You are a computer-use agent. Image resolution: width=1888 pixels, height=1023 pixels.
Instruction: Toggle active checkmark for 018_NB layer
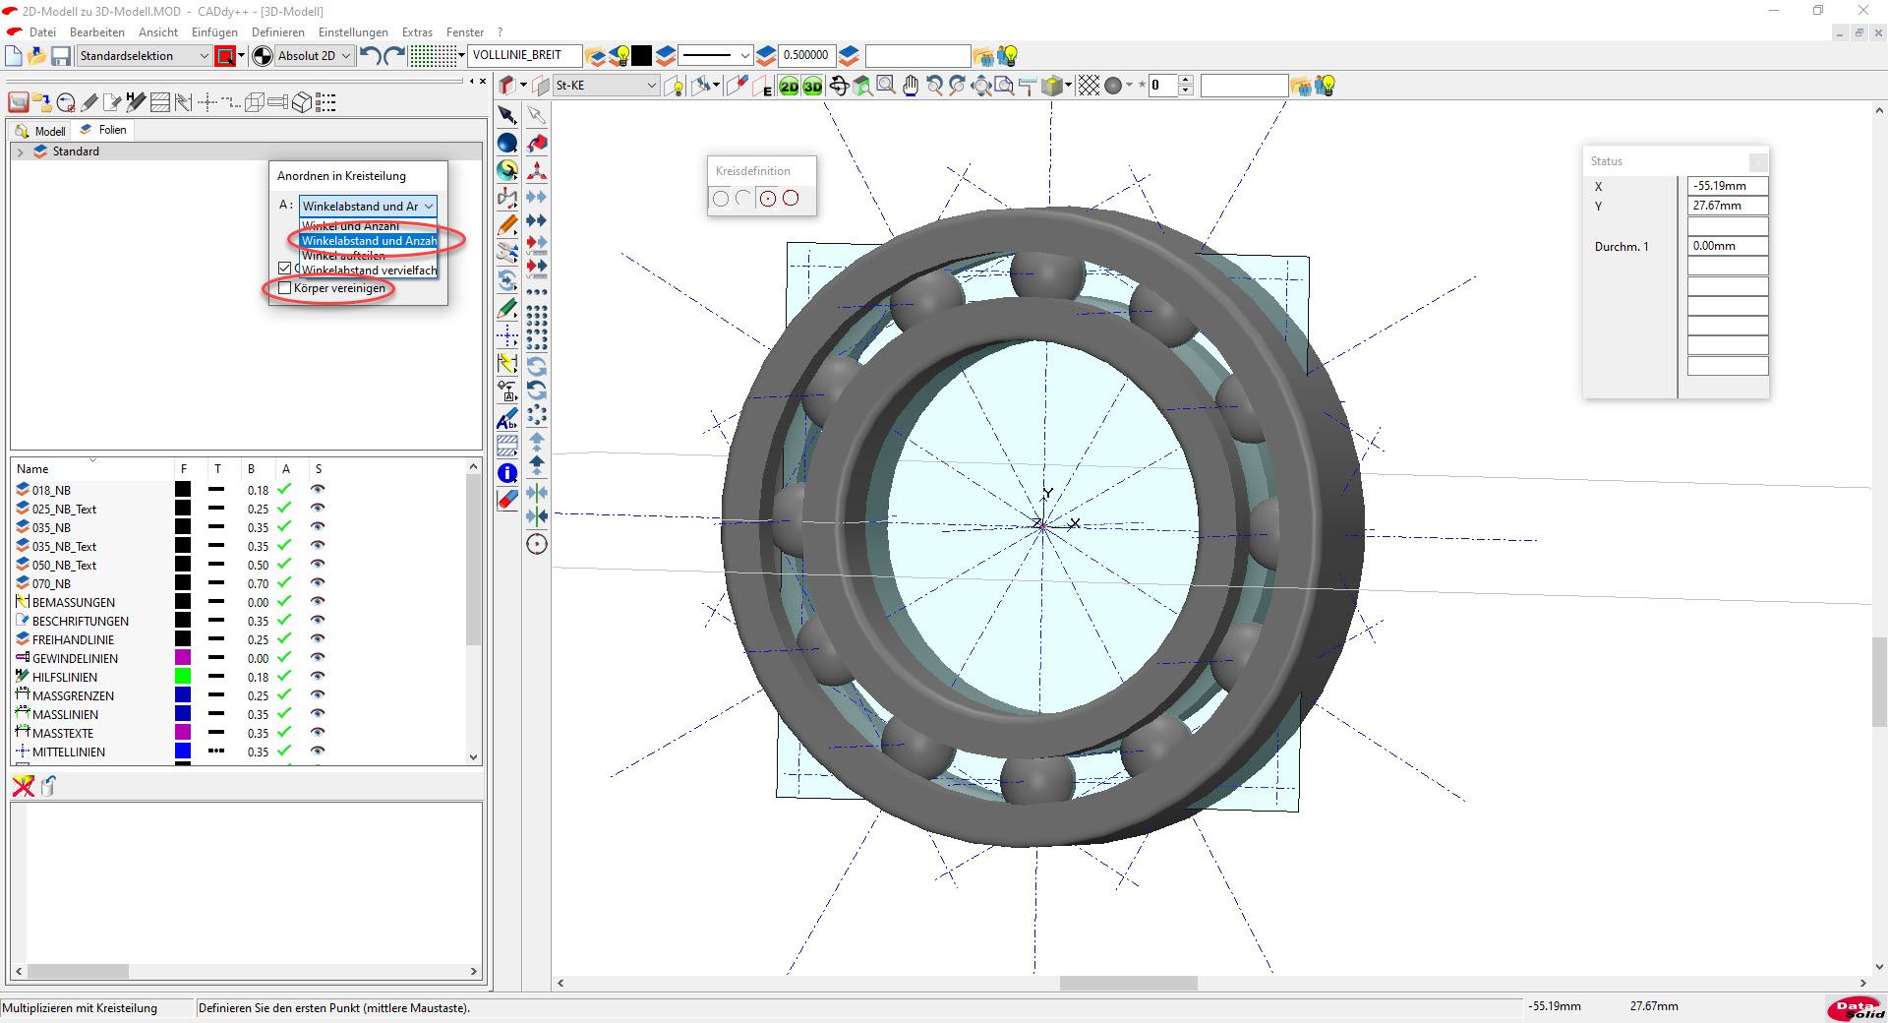284,489
